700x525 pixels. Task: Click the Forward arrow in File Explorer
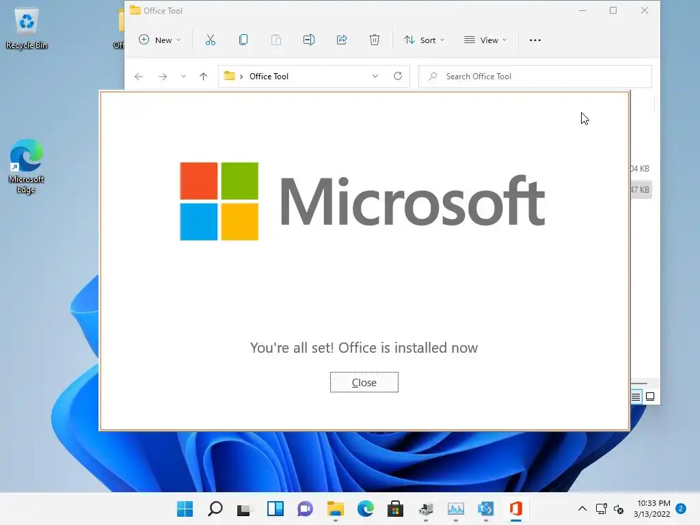[163, 77]
